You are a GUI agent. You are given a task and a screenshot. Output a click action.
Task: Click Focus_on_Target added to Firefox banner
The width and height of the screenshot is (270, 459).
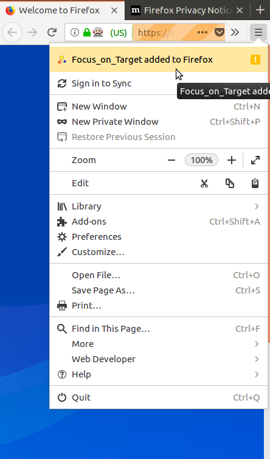point(159,60)
